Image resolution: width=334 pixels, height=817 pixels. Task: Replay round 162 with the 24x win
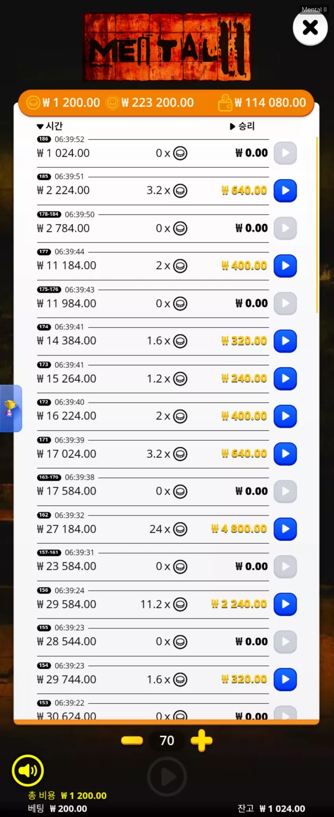pyautogui.click(x=285, y=529)
